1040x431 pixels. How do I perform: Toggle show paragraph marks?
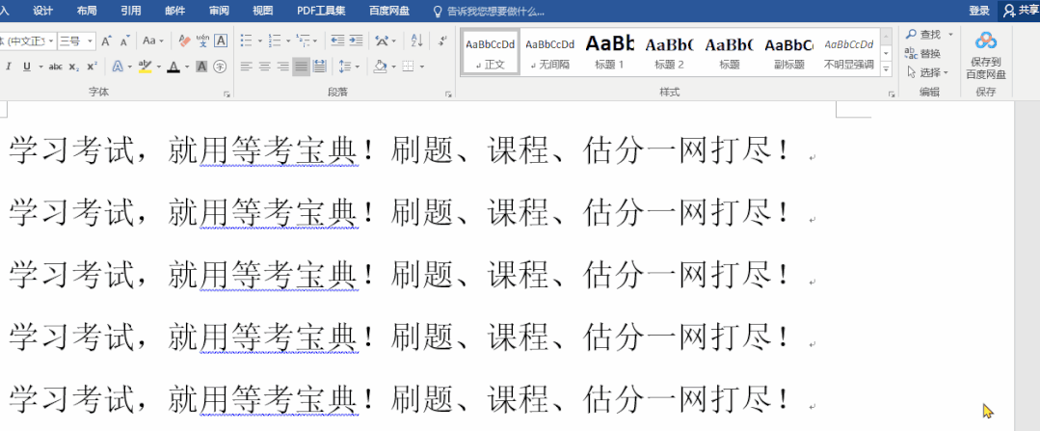pyautogui.click(x=442, y=41)
